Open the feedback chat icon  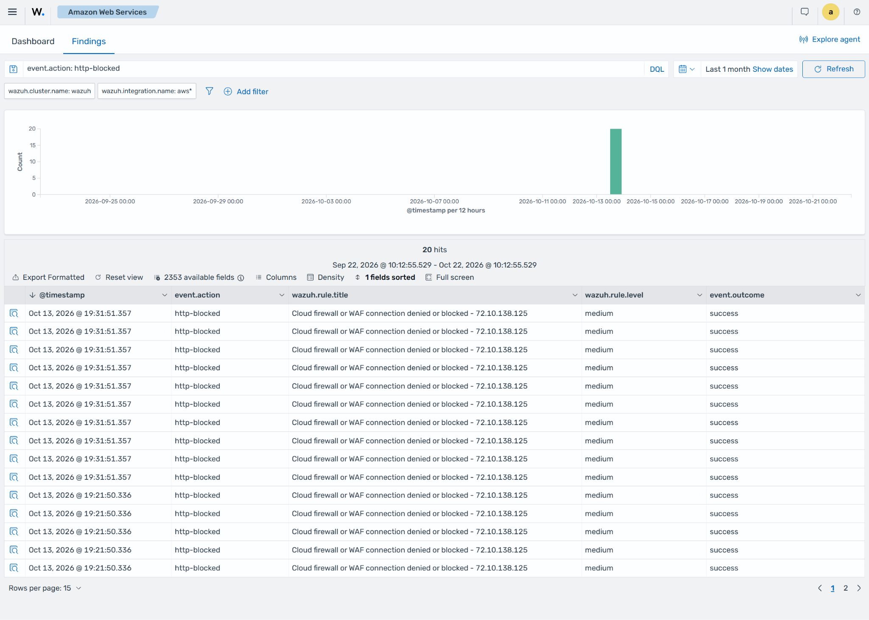coord(805,12)
